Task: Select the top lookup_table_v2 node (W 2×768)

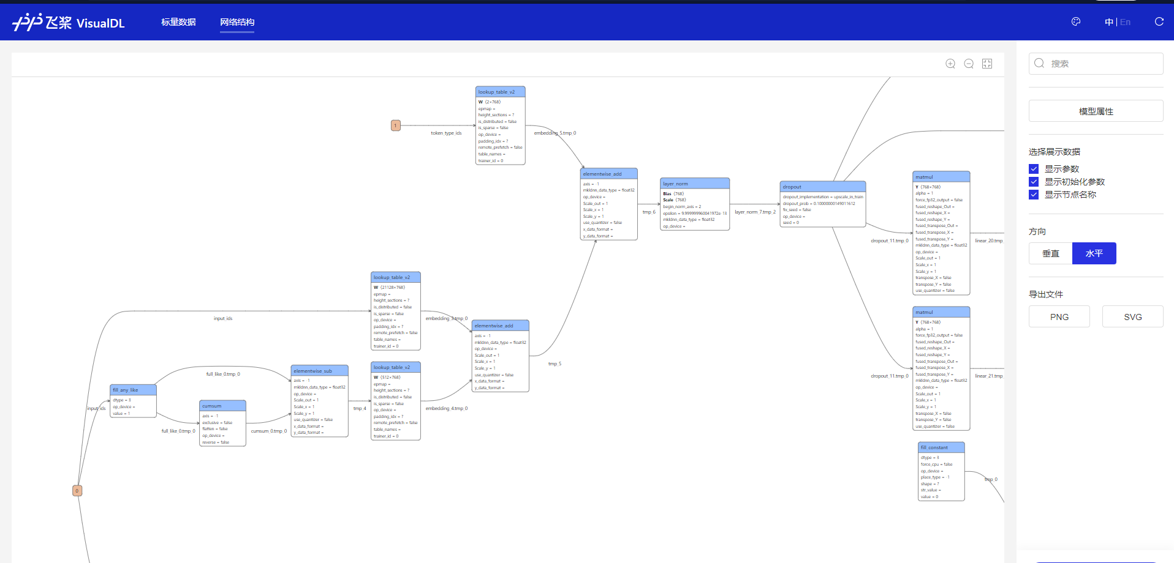Action: click(x=501, y=125)
